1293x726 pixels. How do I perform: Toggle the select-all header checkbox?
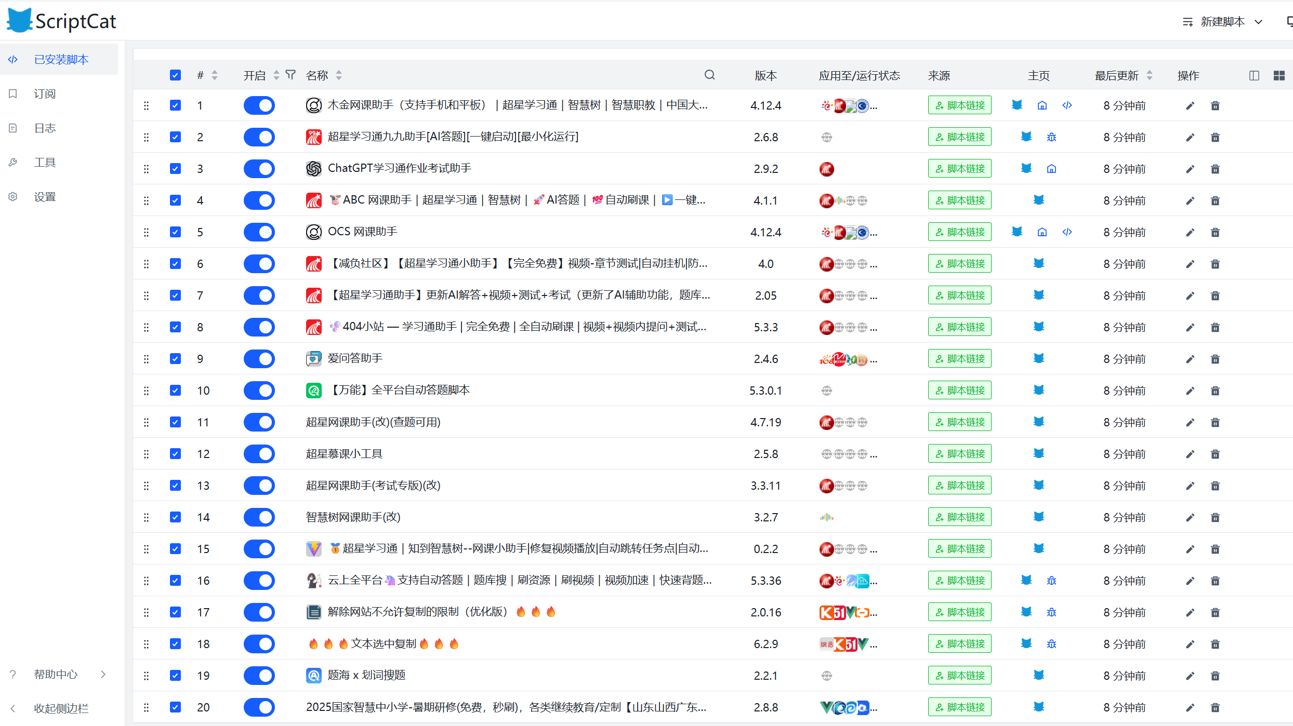175,75
